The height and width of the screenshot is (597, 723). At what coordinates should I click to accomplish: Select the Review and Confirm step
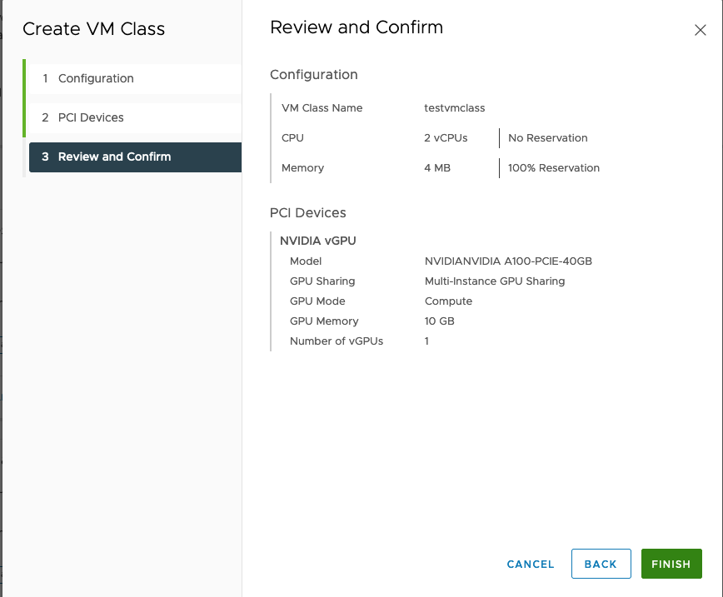(114, 157)
